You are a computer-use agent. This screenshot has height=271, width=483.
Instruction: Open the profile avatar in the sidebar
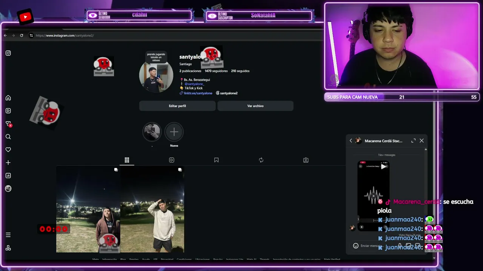pos(8,189)
